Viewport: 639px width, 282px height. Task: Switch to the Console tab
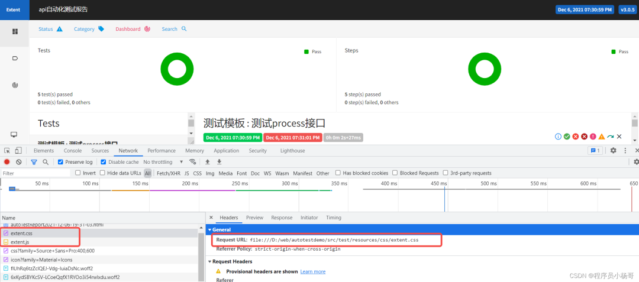click(73, 151)
